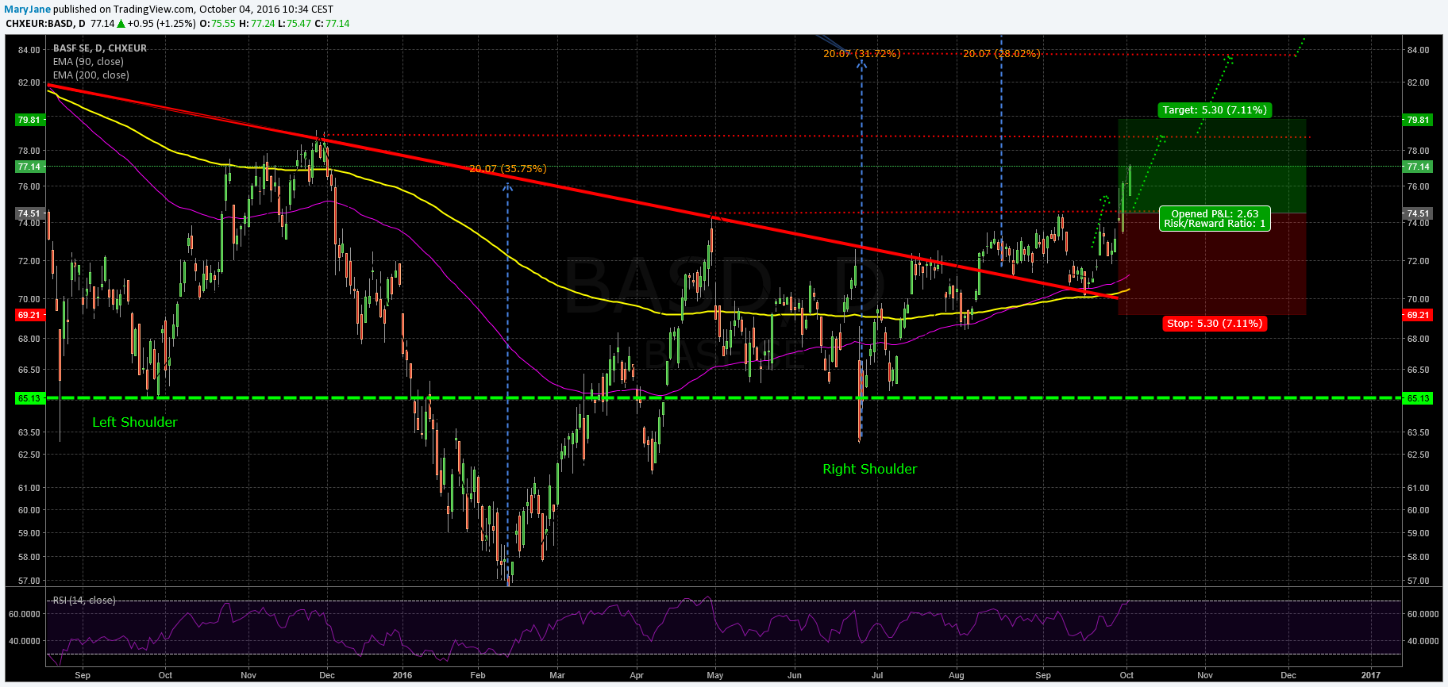Select the green dashed 65.13 neckline
Screen dimensions: 1448x687
[x=724, y=398]
